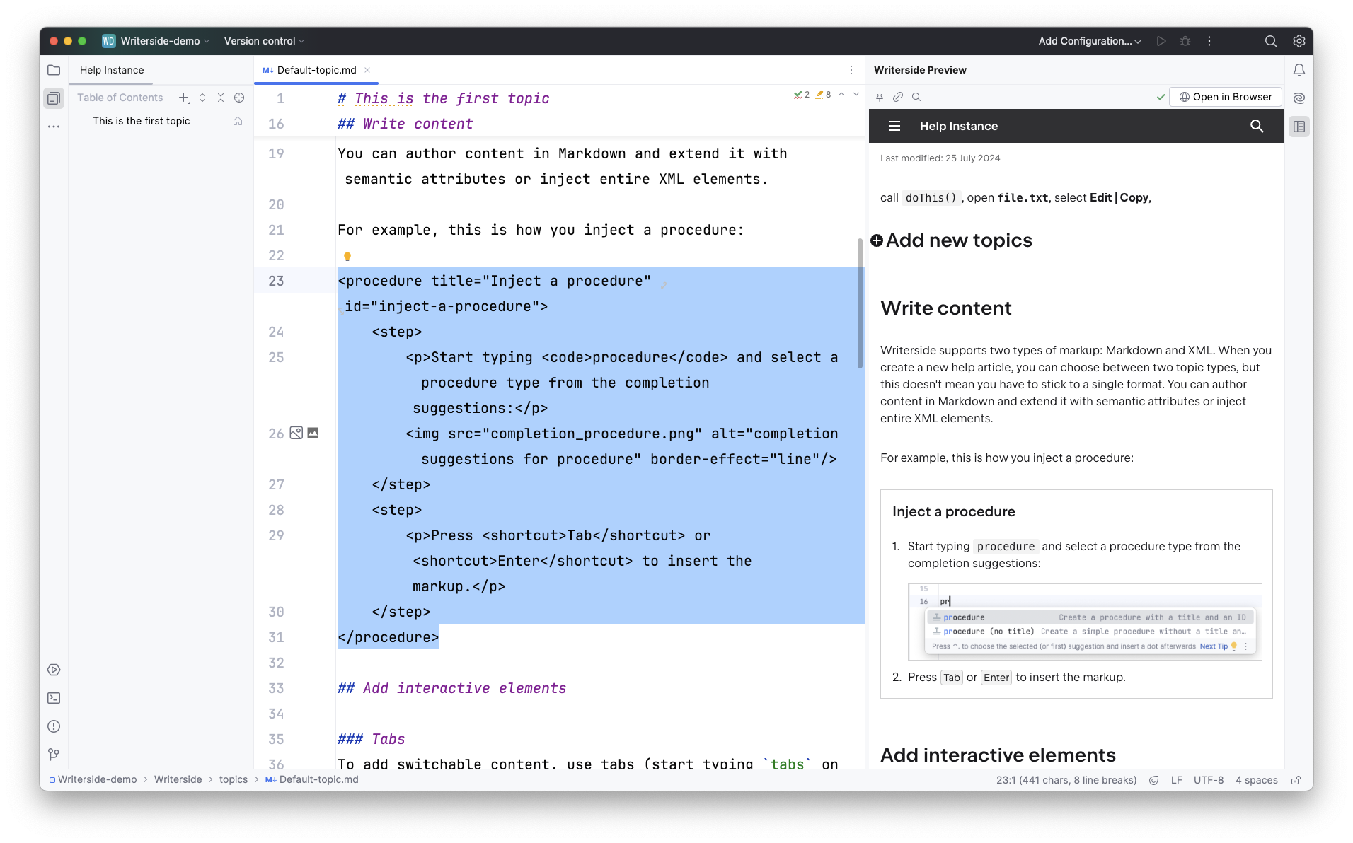Viewport: 1353px width, 843px height.
Task: Switch to the Default-topic.md tab
Action: (316, 70)
